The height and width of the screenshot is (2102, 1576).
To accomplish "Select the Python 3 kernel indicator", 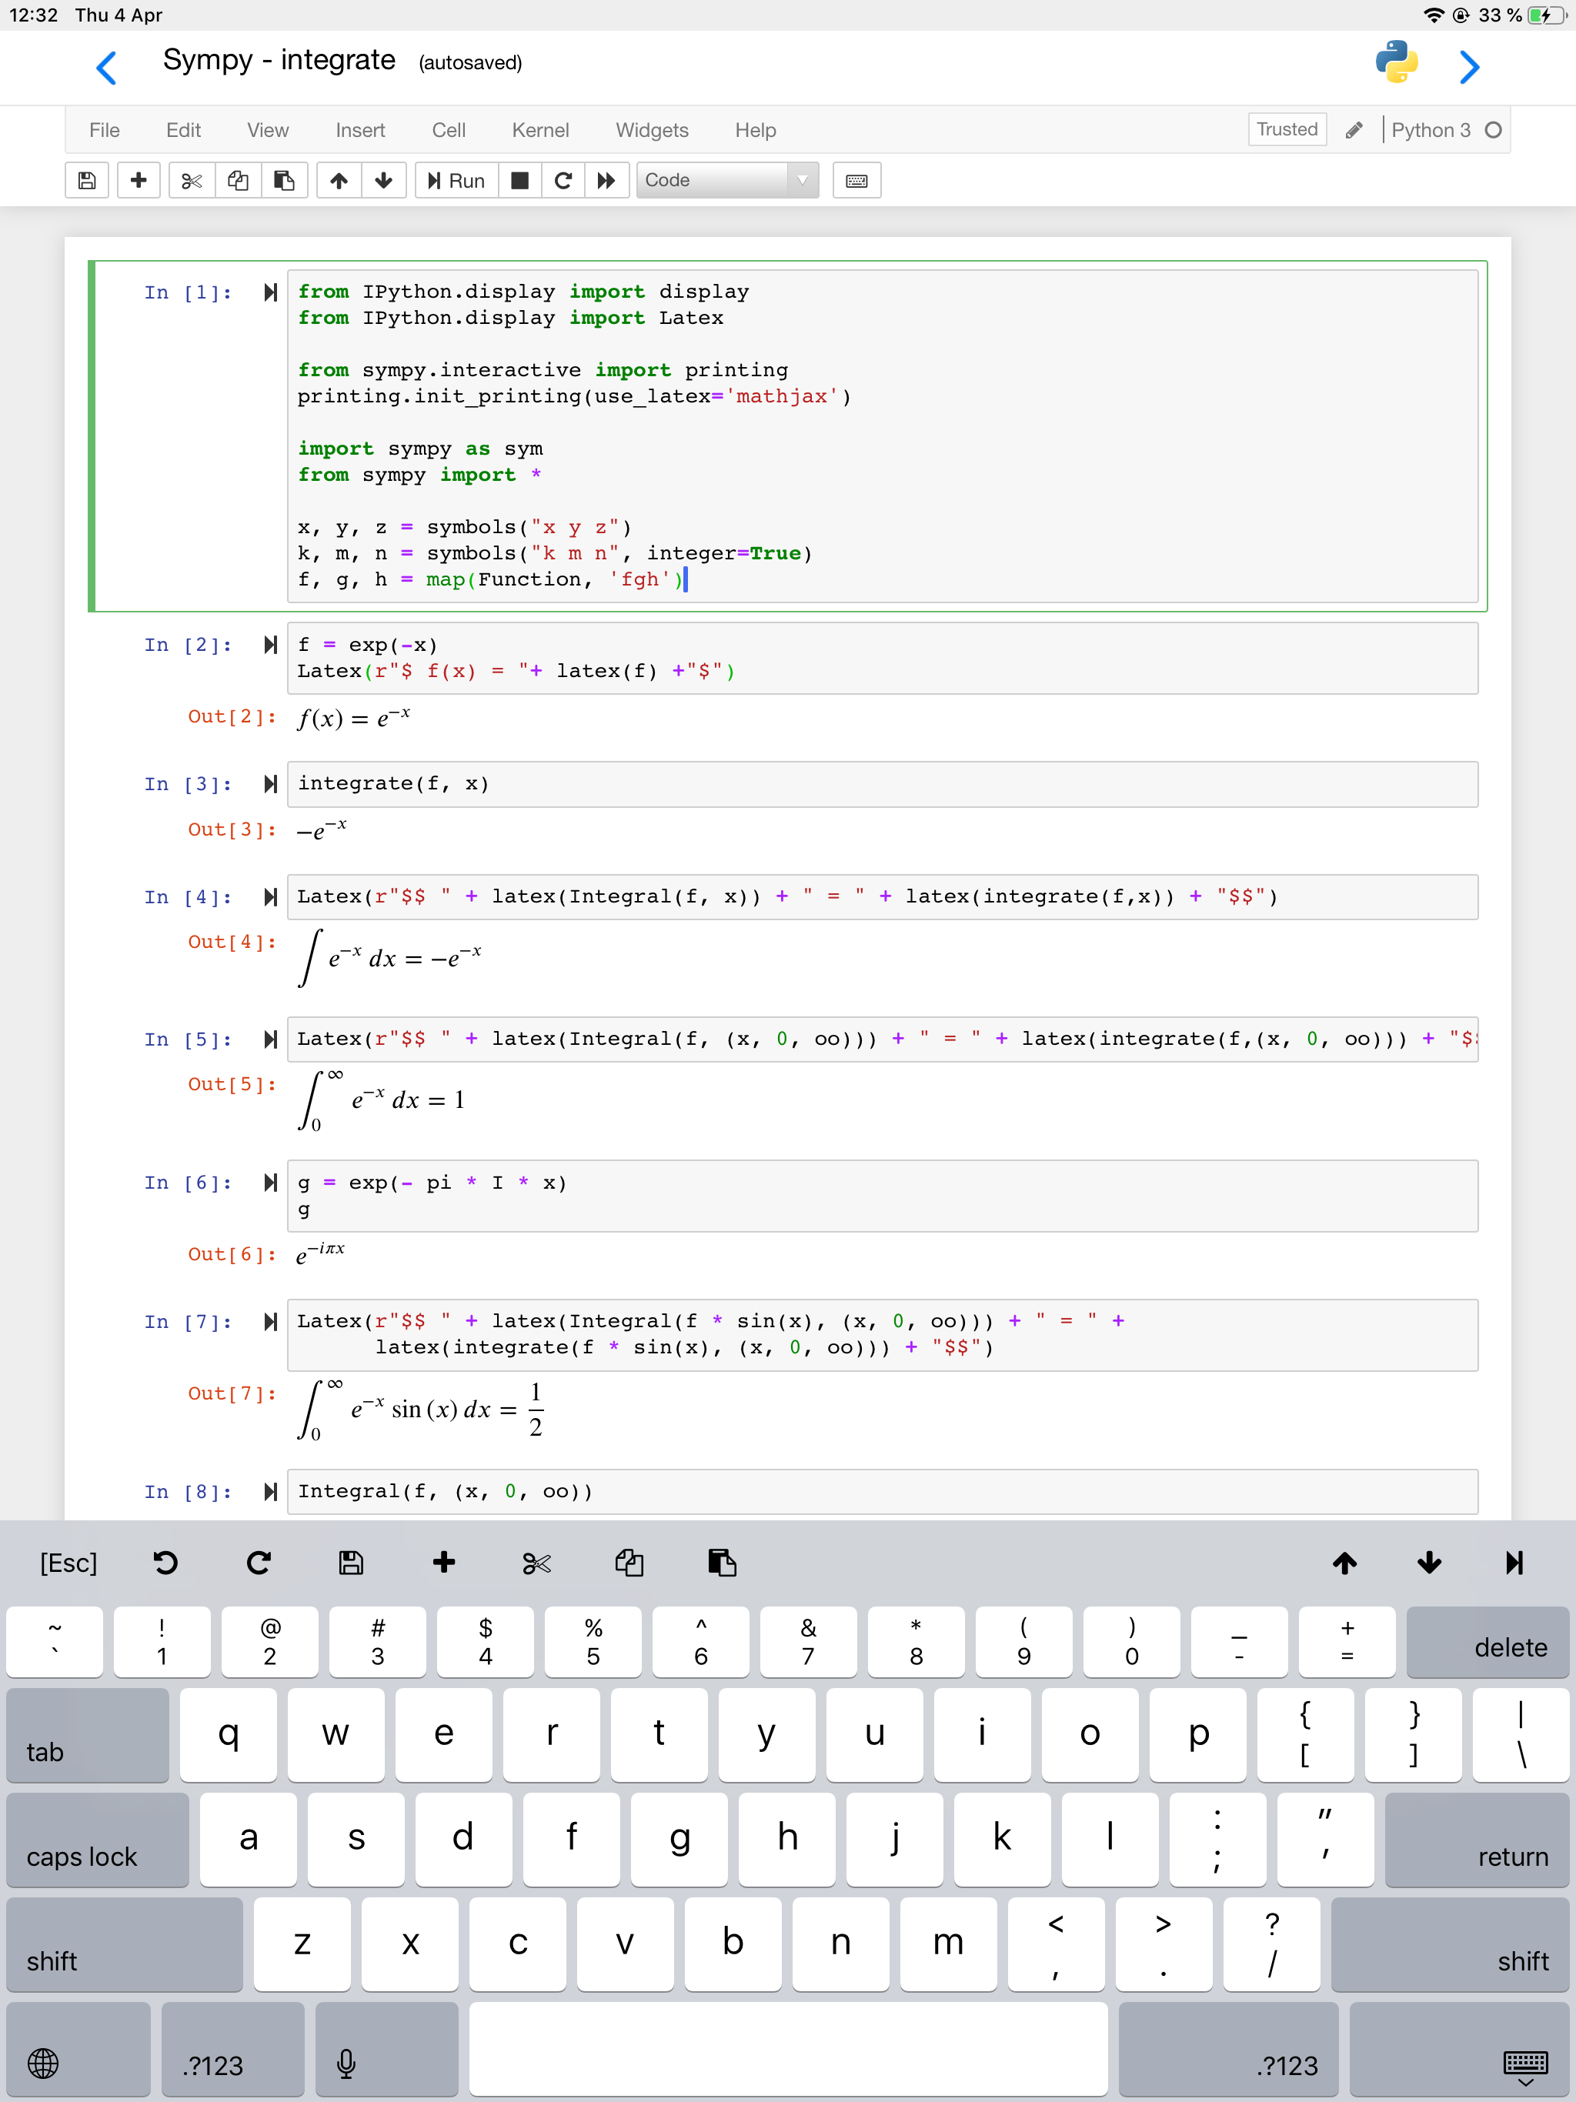I will tap(1431, 130).
